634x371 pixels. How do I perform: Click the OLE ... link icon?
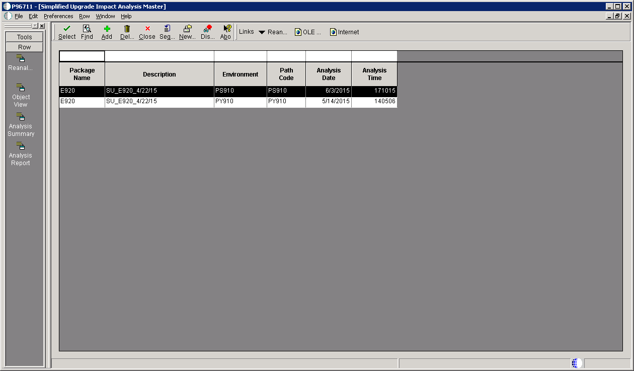click(x=298, y=32)
